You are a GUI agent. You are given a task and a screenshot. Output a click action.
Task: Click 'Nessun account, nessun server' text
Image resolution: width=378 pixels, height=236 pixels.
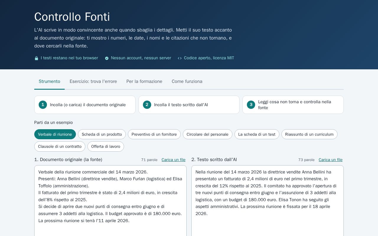tap(141, 58)
